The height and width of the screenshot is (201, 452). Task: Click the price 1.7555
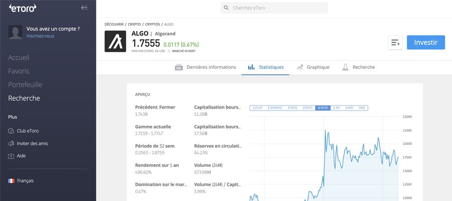tap(146, 43)
